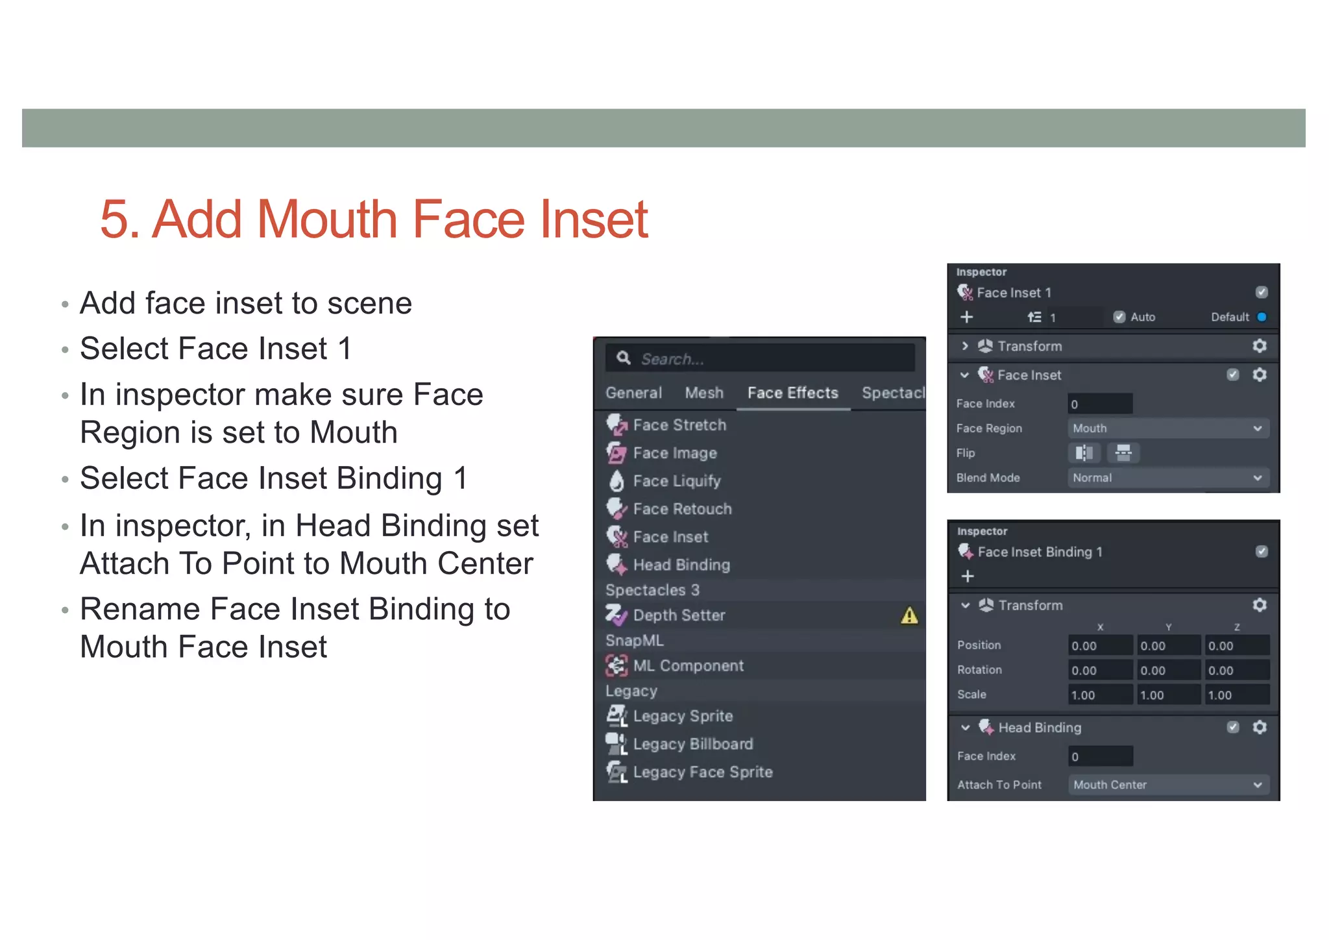Click the Face Inset Binding 1 object icon
1329x940 pixels.
(966, 552)
